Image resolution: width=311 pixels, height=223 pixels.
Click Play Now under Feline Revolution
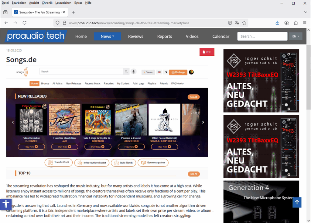coord(31,147)
